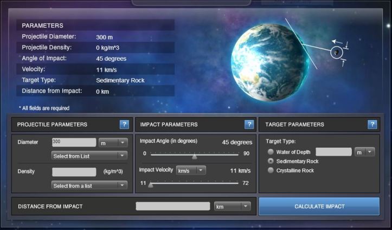The height and width of the screenshot is (230, 392).
Task: Select Water of Depth target type
Action: coord(271,152)
